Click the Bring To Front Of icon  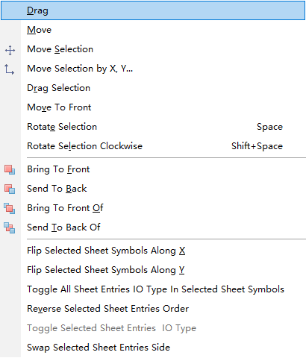point(10,209)
